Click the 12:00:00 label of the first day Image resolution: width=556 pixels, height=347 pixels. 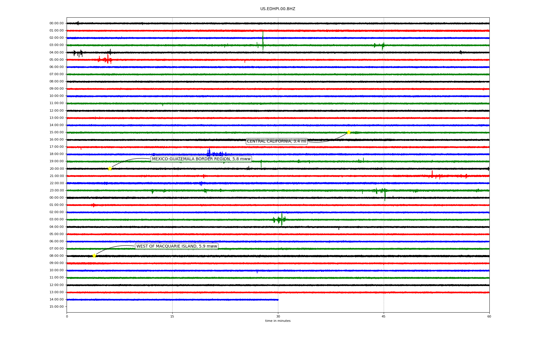pyautogui.click(x=56, y=110)
